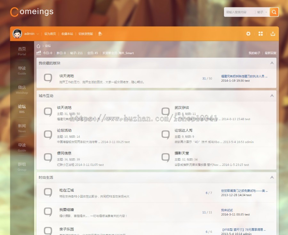This screenshot has height=235, width=288.
Task: Open the 帖子 search type dropdown
Action: (x=261, y=12)
